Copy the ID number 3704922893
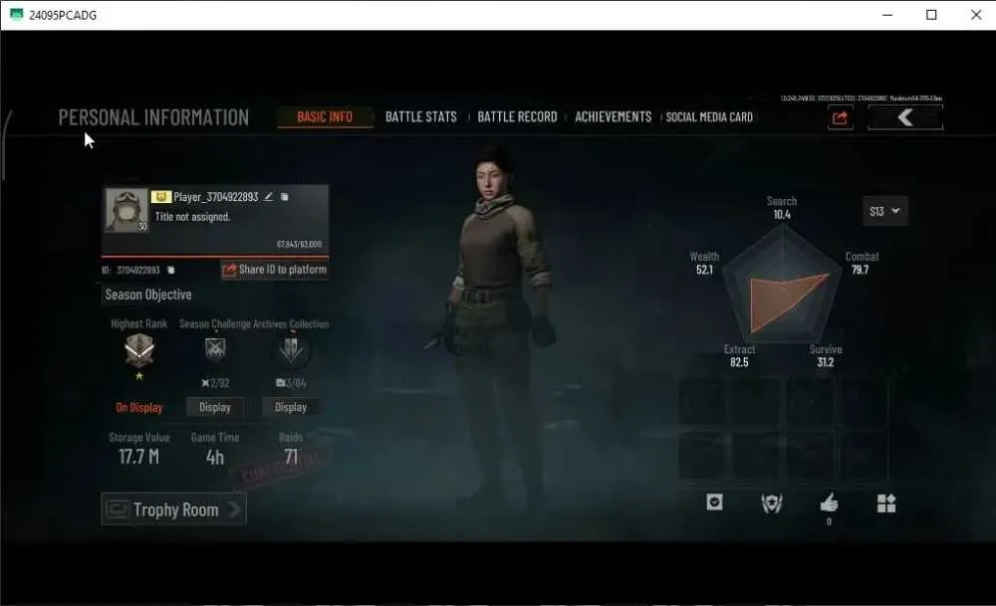The image size is (996, 606). [x=171, y=271]
